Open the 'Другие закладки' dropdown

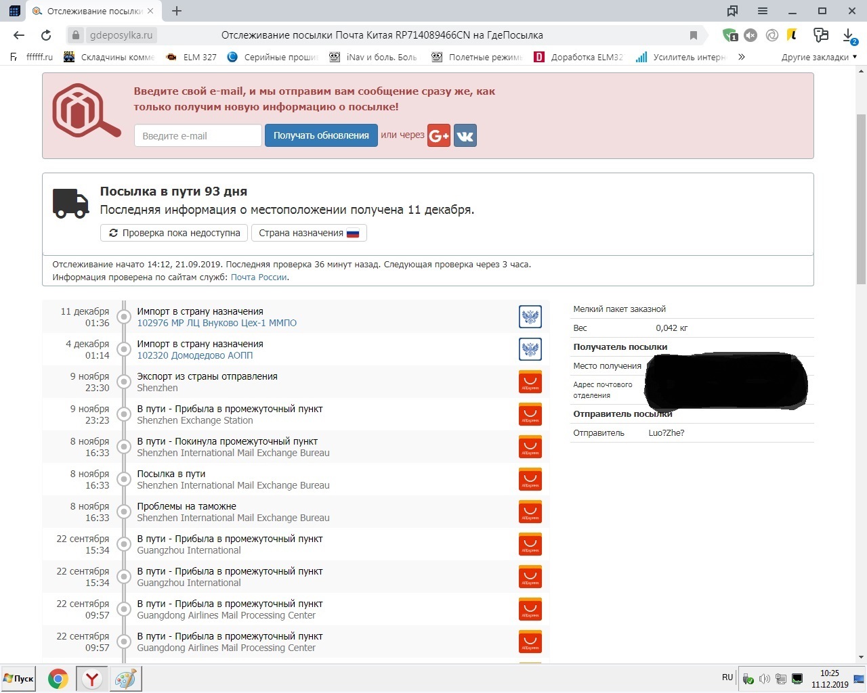coord(819,58)
